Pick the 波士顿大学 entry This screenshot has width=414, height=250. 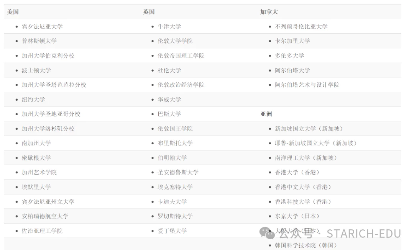(36, 70)
